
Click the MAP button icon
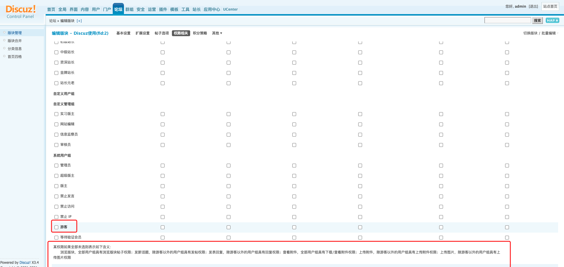(552, 20)
